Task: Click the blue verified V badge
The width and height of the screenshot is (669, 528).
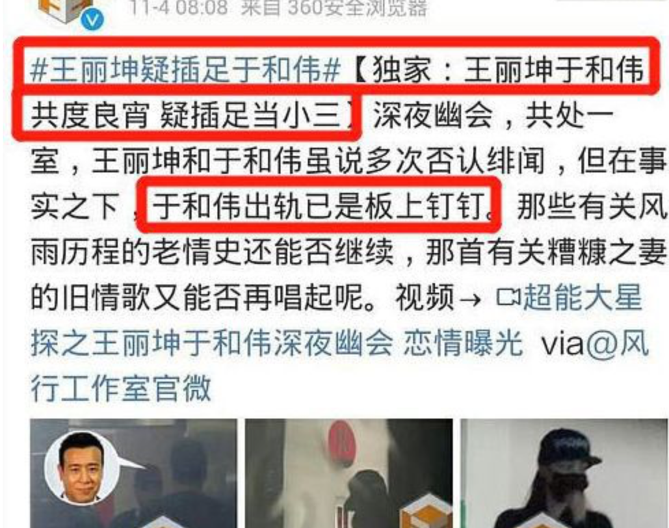Action: tap(92, 20)
